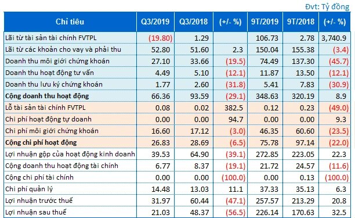This screenshot has width=355, height=218.
Task: Click the Chi phí quản lý row label
Action: click(29, 189)
